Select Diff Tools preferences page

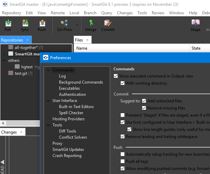click(x=67, y=131)
